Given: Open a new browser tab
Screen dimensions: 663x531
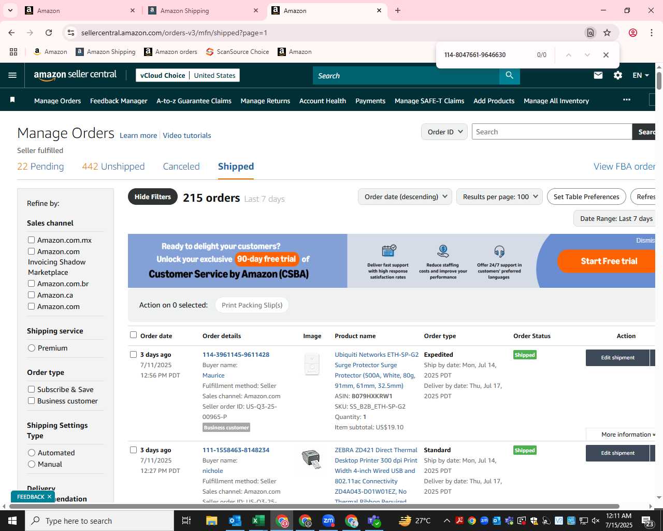Looking at the screenshot, I should pyautogui.click(x=398, y=10).
